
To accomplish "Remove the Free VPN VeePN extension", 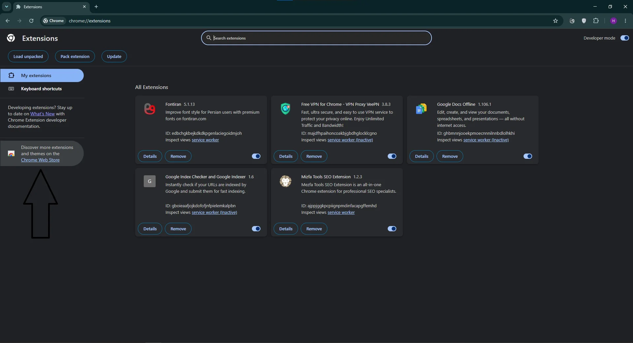I will point(314,156).
